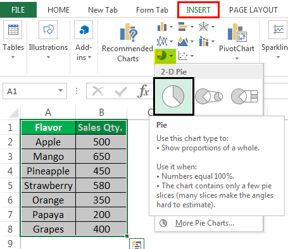
Task: Click the Select All corner triangle
Action: pos(14,112)
